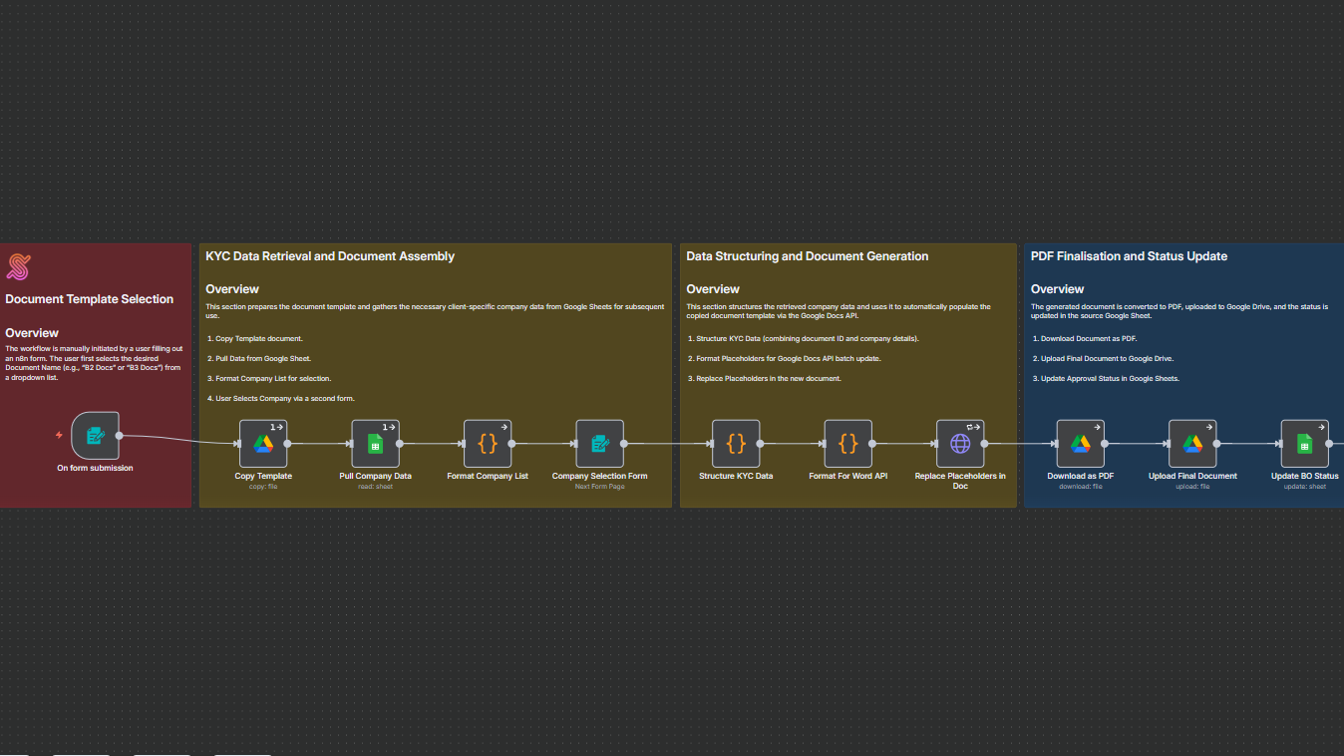Open the On form submission trigger node
The height and width of the screenshot is (756, 1344).
(x=95, y=435)
